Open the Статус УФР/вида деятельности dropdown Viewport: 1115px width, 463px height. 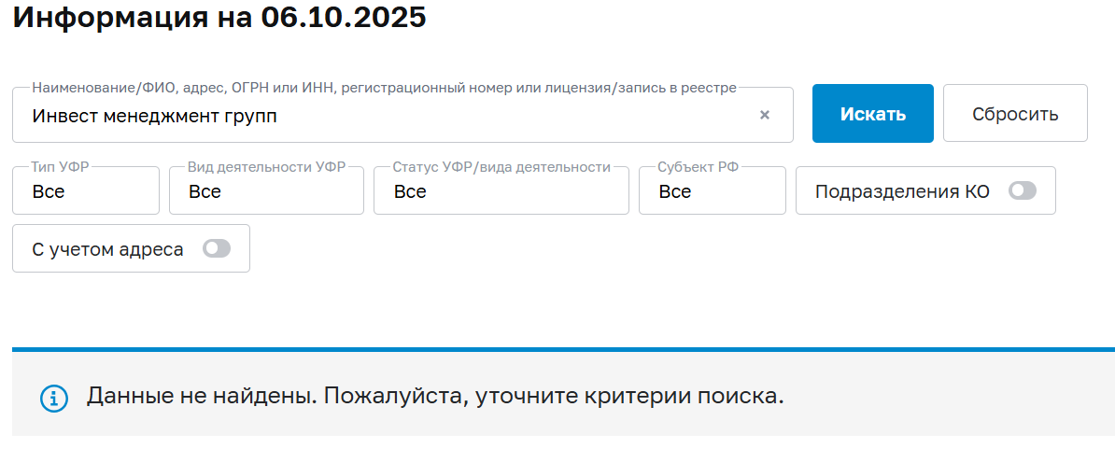tap(501, 192)
